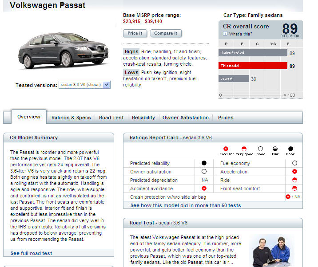Click the Accident avoidance rating icon

pos(203,188)
